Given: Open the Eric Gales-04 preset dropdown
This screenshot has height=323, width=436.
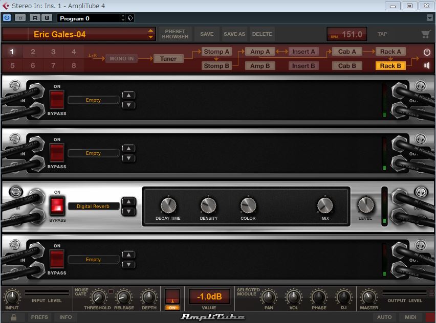Looking at the screenshot, I should 150,34.
